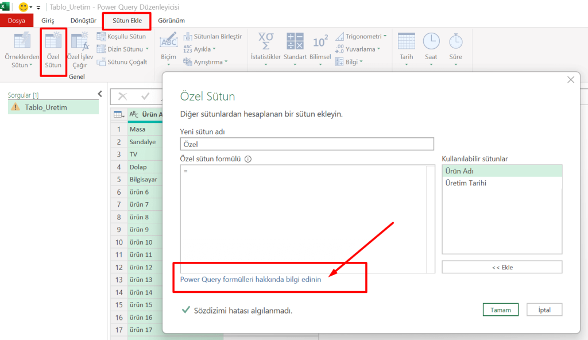This screenshot has height=340, width=588.
Task: Click the ürün 17 cell
Action: tap(145, 330)
